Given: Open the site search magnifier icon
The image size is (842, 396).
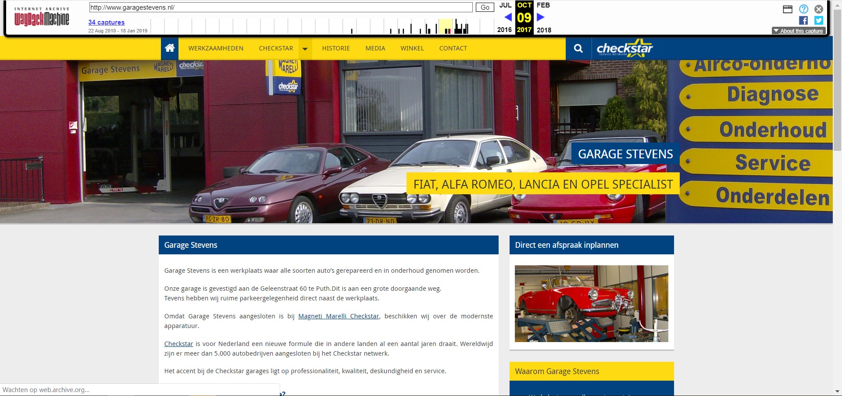Looking at the screenshot, I should point(578,48).
